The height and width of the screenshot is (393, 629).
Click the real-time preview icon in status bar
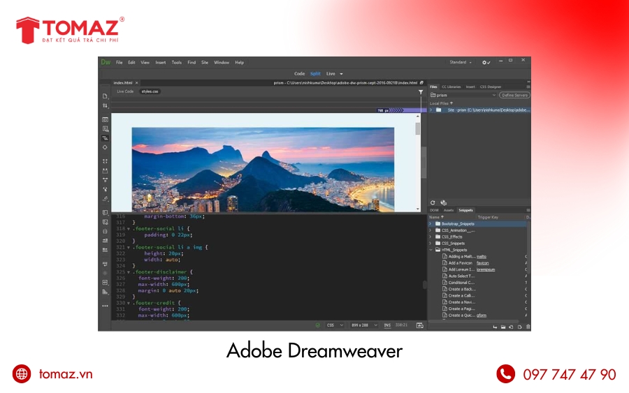tap(419, 325)
